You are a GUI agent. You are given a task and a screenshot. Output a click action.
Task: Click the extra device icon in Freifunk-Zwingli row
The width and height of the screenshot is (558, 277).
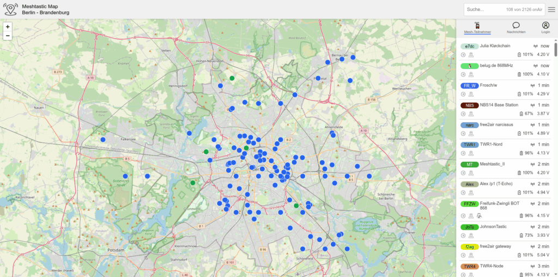480,216
